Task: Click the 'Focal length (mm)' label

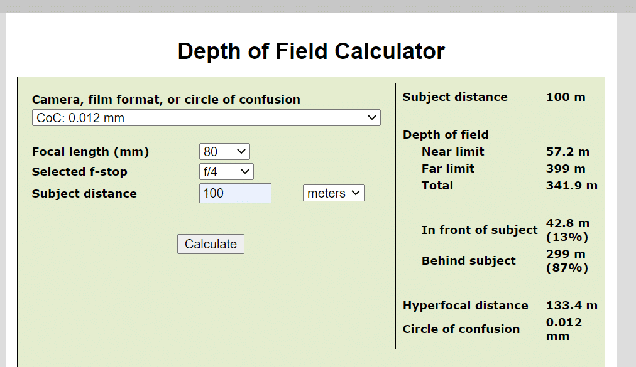Action: 90,151
